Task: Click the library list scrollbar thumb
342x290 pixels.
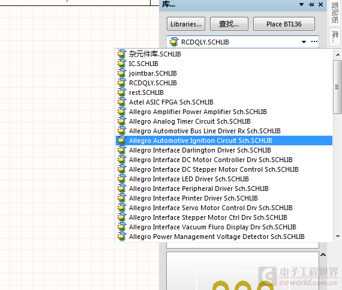Action: pyautogui.click(x=337, y=87)
